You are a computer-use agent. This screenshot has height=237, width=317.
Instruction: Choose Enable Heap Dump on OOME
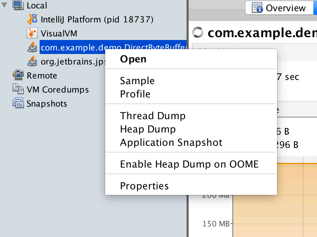click(x=191, y=164)
